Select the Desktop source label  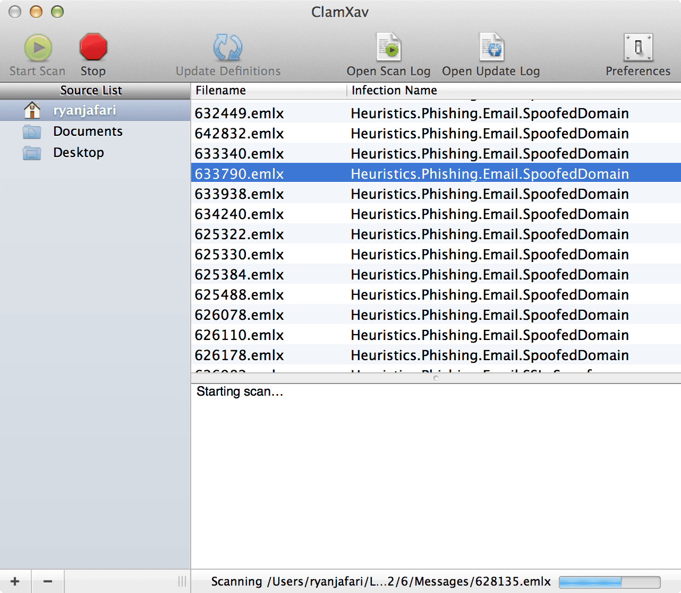click(x=79, y=153)
